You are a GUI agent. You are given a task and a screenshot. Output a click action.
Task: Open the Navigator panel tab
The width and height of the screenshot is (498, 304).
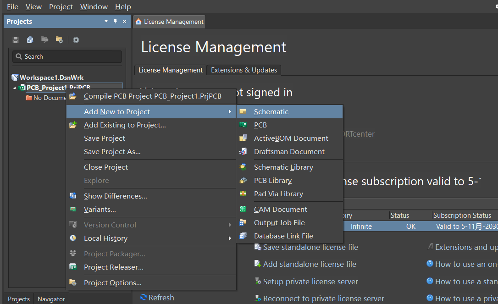point(51,299)
